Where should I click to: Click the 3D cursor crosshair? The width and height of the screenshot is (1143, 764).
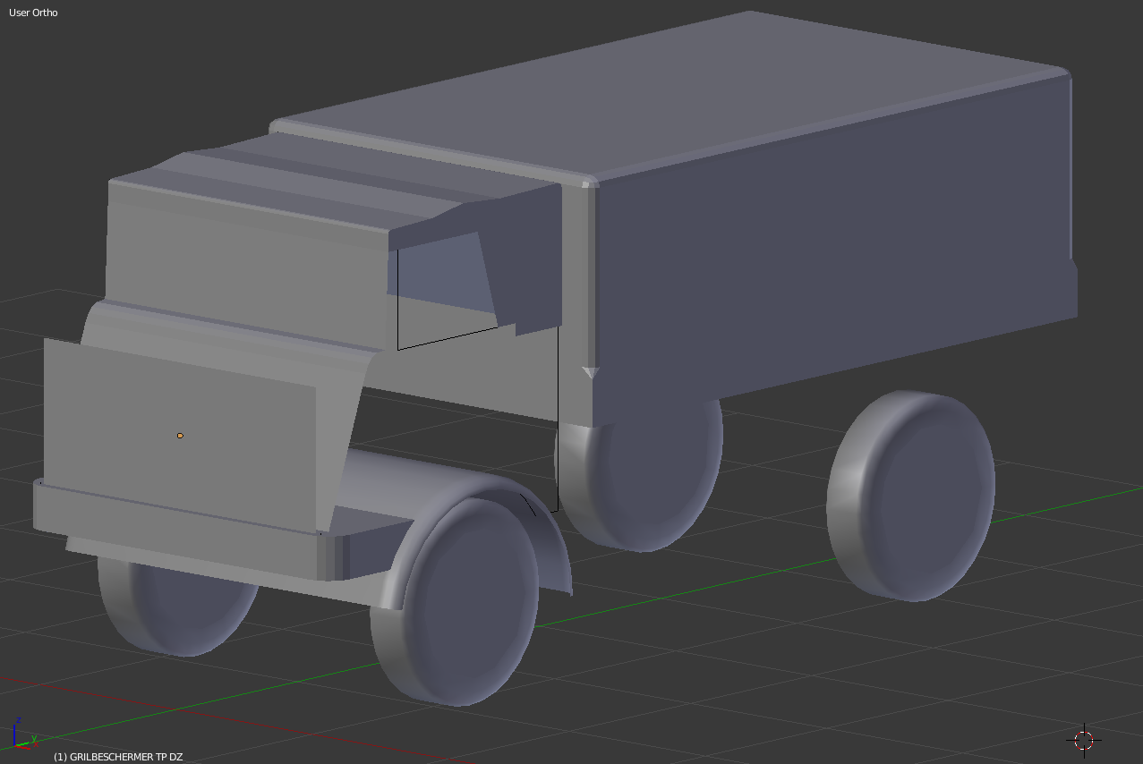[1083, 740]
